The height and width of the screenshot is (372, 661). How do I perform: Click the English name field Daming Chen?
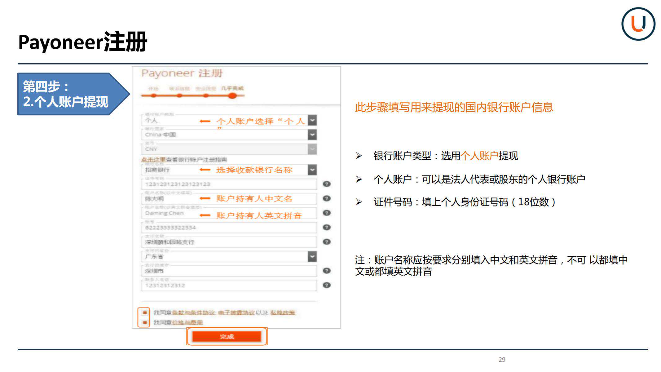229,213
